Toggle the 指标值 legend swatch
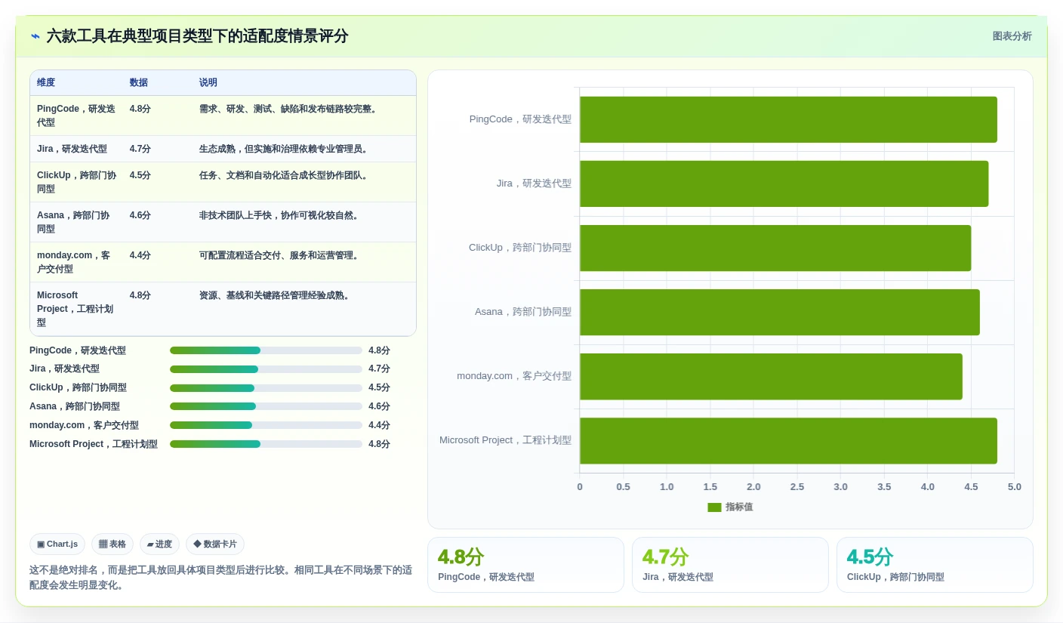 [x=714, y=507]
